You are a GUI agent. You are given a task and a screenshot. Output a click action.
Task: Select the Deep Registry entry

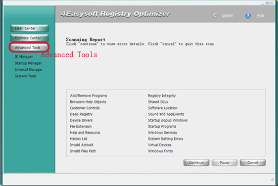81,114
